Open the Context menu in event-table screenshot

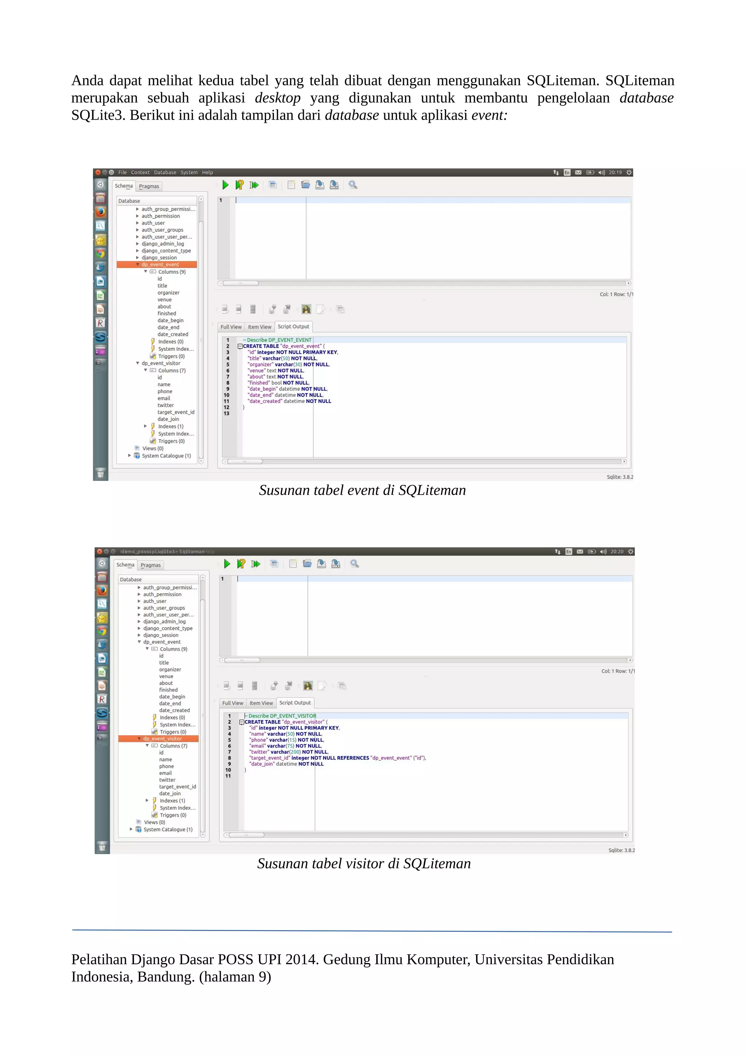[140, 172]
